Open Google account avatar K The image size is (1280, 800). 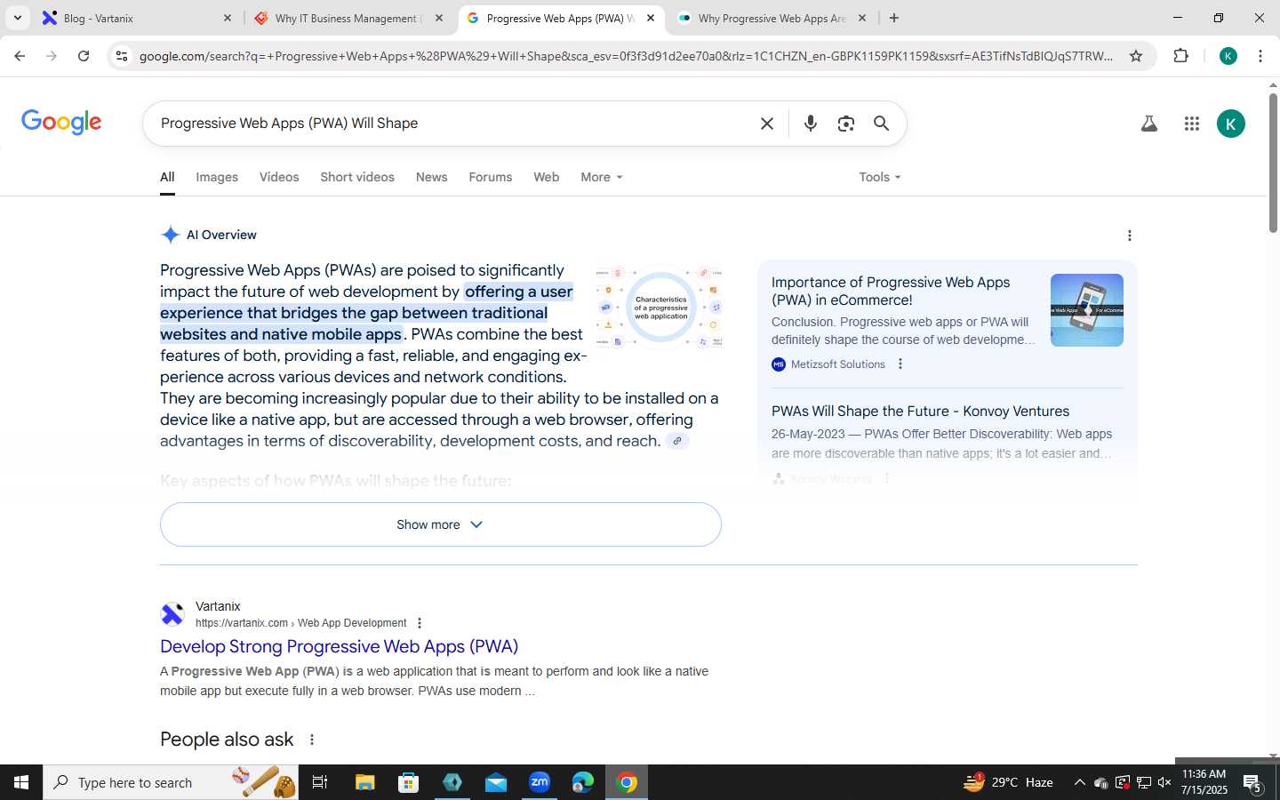pos(1231,124)
